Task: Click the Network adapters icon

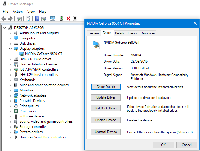Action: point(16,95)
